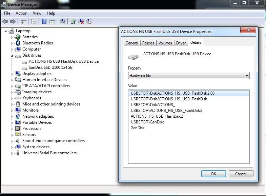Viewport: 266px width, 196px height.
Task: Click the Human Interface Devices icon
Action: pos(18,80)
